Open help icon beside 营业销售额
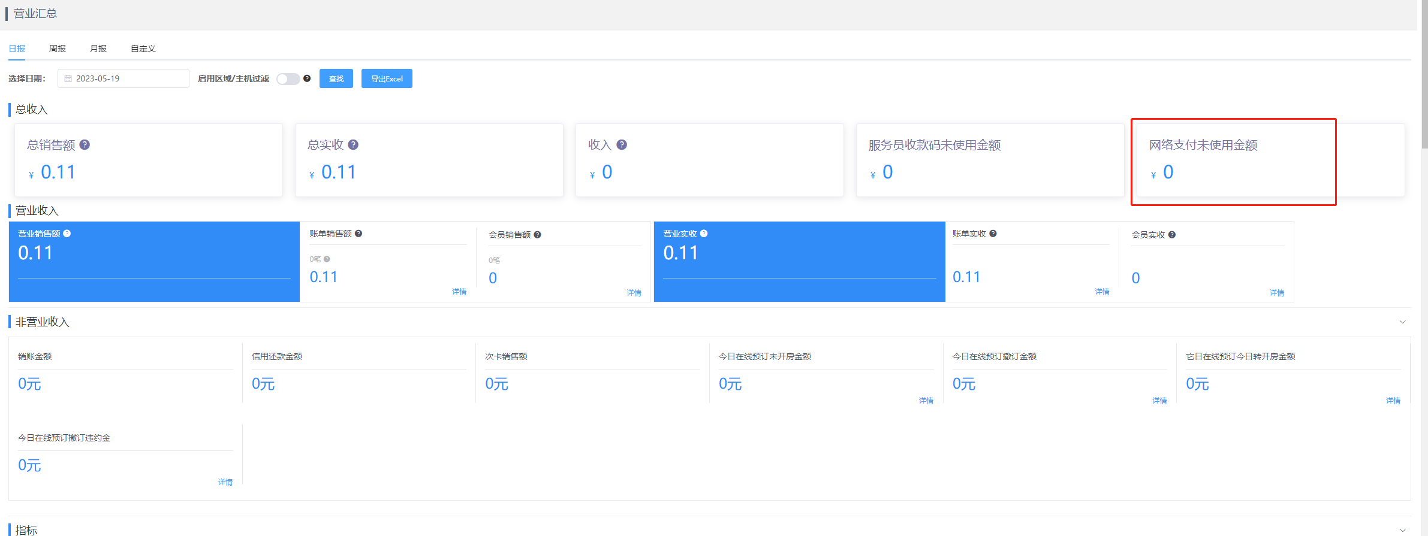The image size is (1428, 536). pos(67,234)
